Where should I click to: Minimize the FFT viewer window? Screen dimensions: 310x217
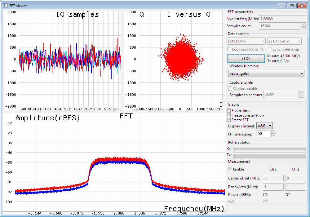point(281,6)
